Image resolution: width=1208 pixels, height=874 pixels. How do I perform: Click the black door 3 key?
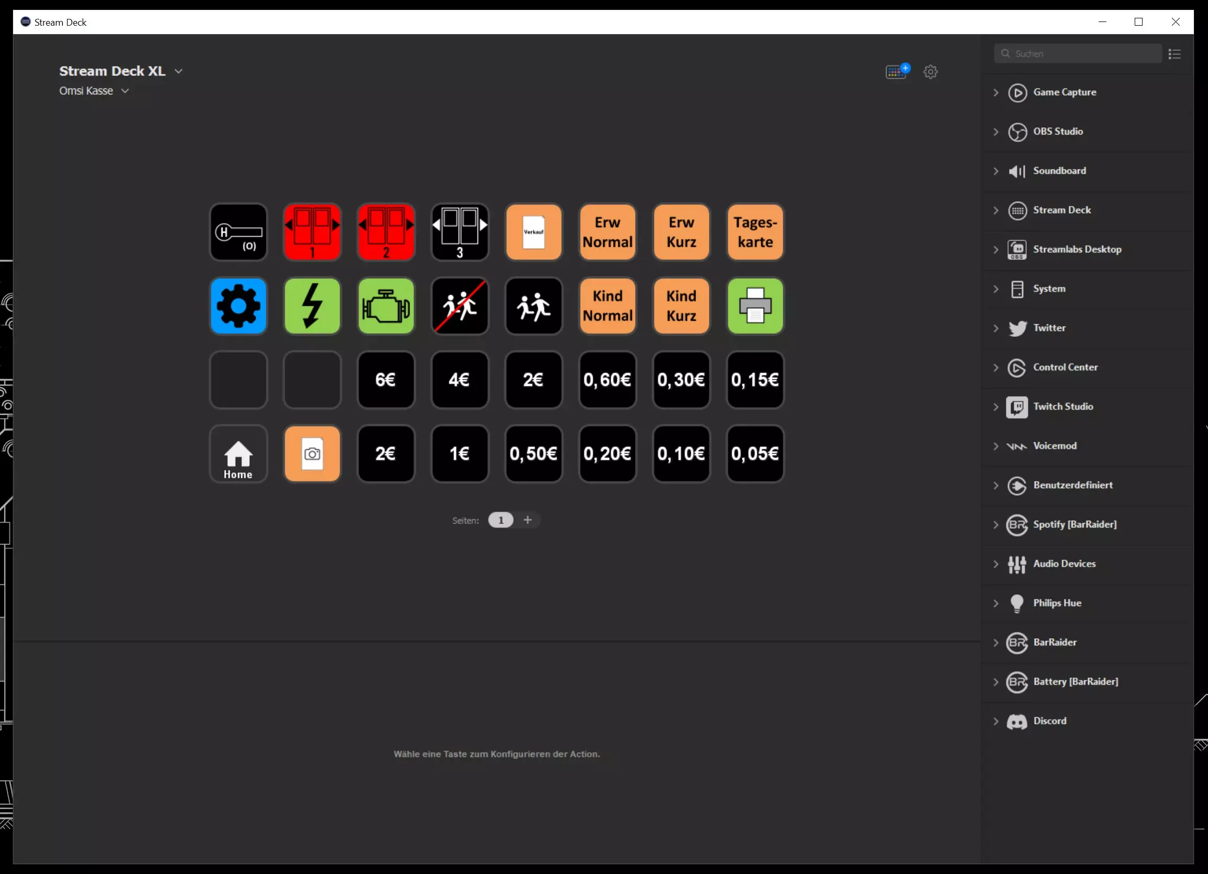pos(459,232)
